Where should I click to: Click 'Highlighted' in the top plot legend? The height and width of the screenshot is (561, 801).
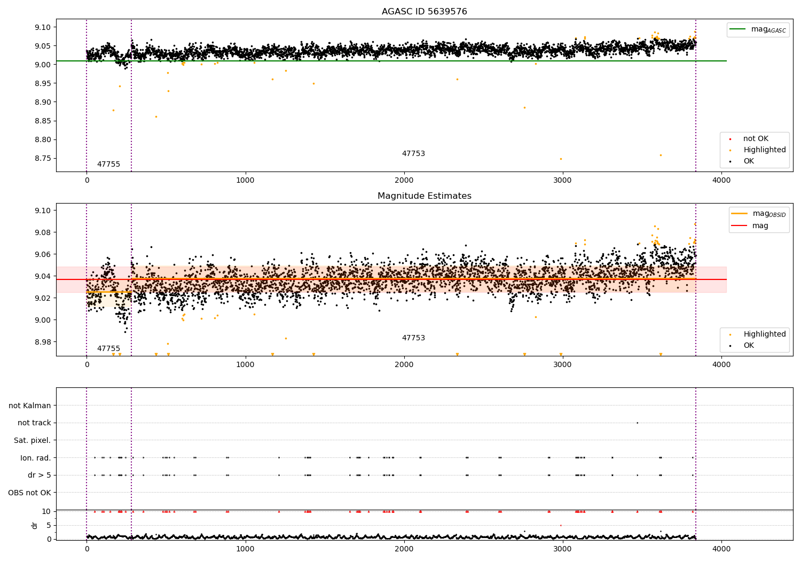point(764,150)
